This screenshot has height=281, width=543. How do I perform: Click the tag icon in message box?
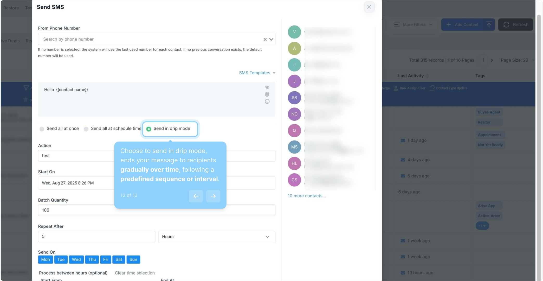(x=267, y=87)
